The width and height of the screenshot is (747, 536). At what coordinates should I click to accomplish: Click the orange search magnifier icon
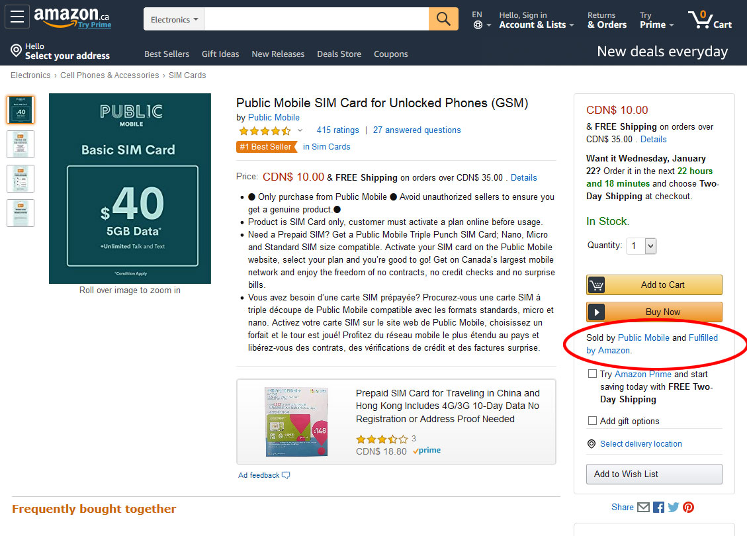[443, 19]
